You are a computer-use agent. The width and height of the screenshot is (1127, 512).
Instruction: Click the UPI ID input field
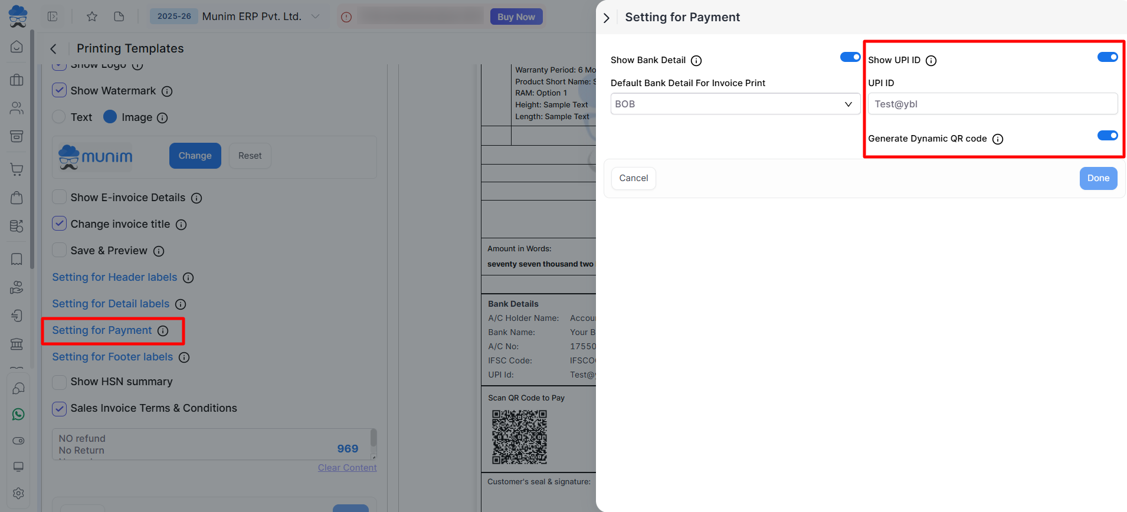pyautogui.click(x=992, y=104)
